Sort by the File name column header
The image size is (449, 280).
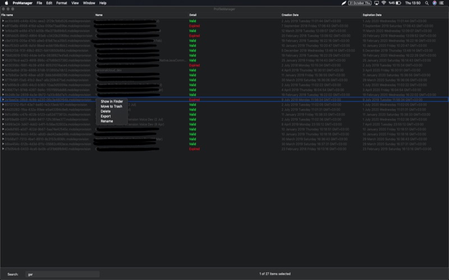tap(7, 15)
